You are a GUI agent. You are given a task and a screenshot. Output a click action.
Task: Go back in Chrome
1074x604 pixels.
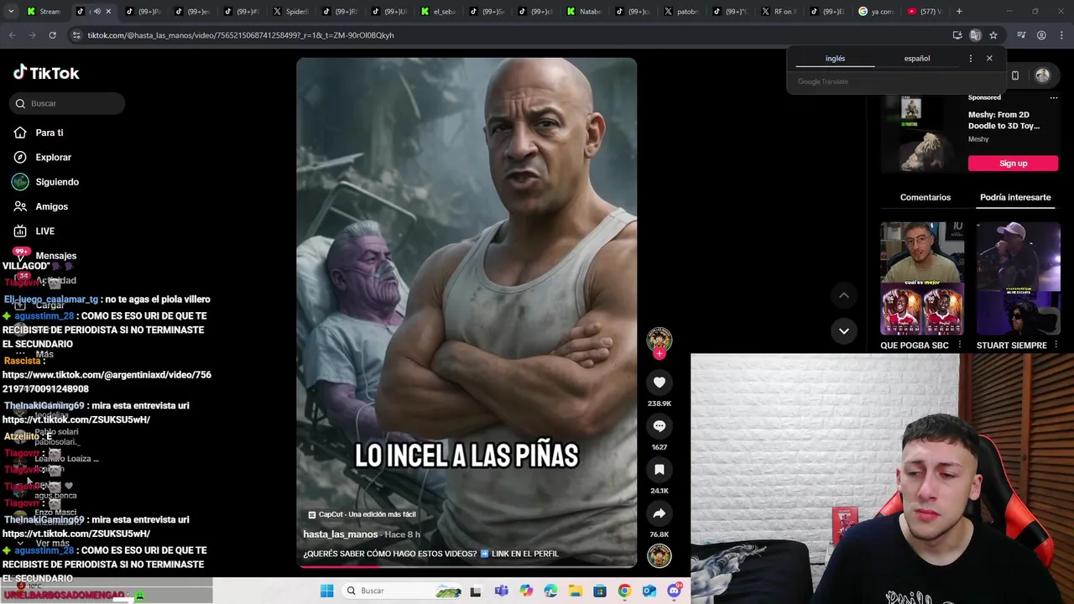tap(12, 35)
